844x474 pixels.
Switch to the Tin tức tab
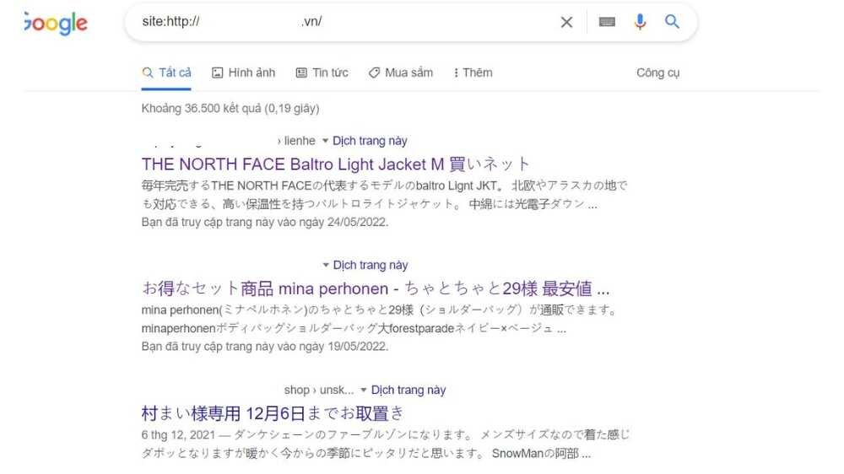click(x=322, y=73)
